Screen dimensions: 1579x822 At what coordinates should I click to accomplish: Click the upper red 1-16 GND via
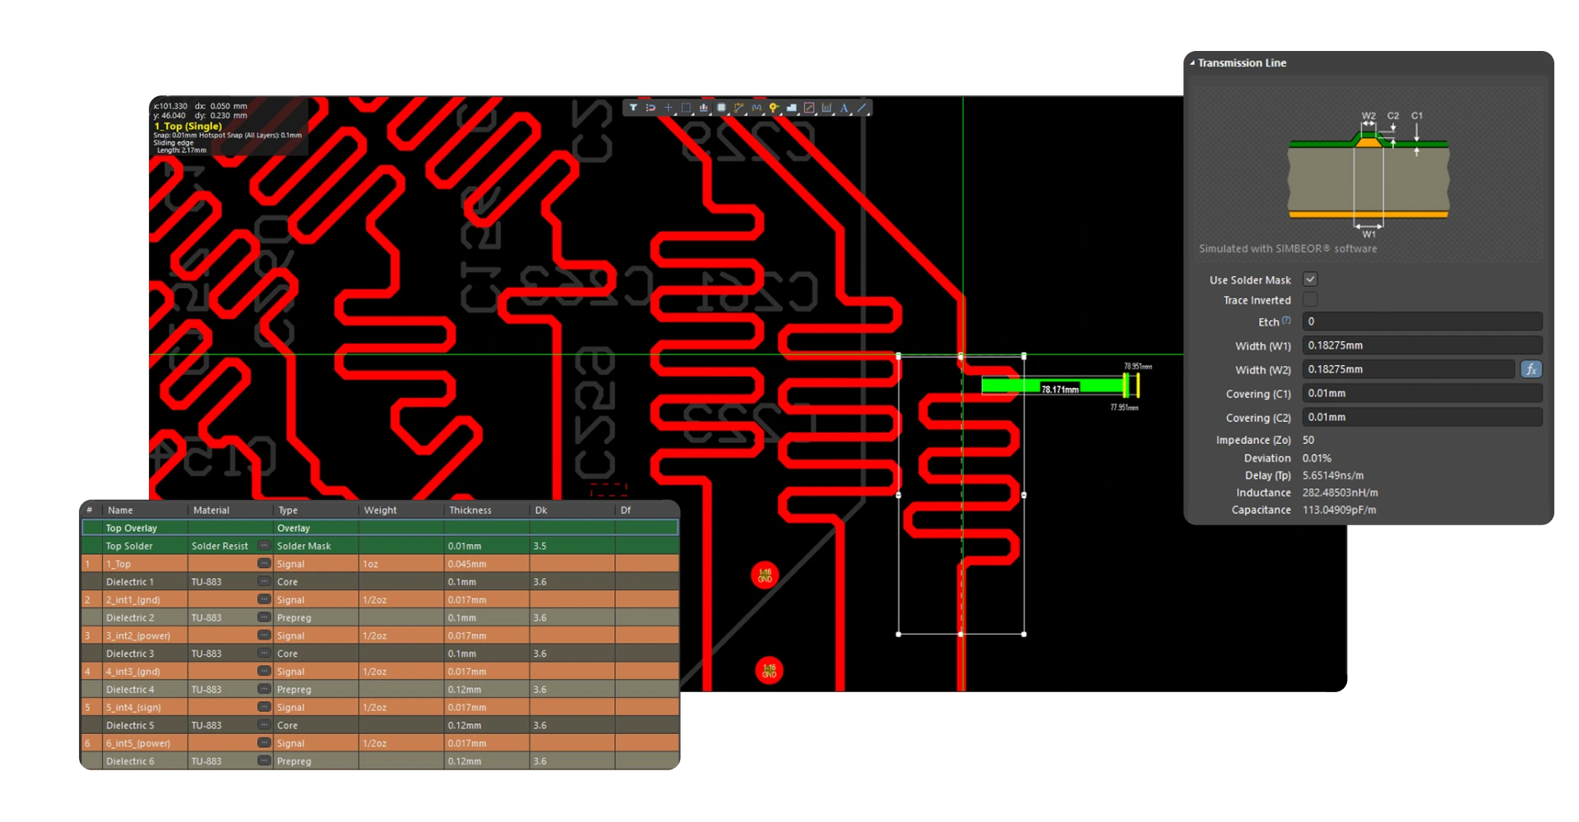[765, 575]
